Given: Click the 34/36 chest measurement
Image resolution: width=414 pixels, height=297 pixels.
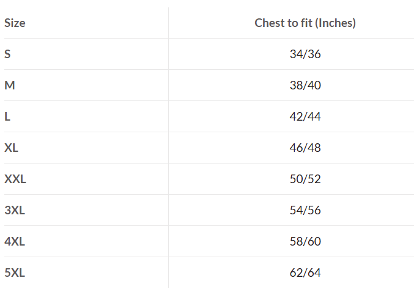Looking at the screenshot, I should coord(305,54).
